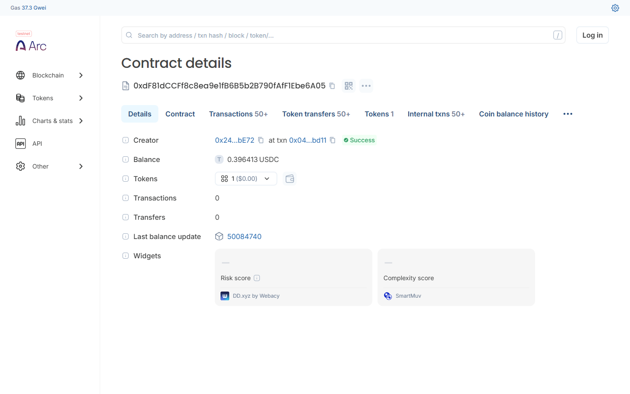The width and height of the screenshot is (630, 394).
Task: Click the SmartMuv logo icon
Action: [x=388, y=296]
